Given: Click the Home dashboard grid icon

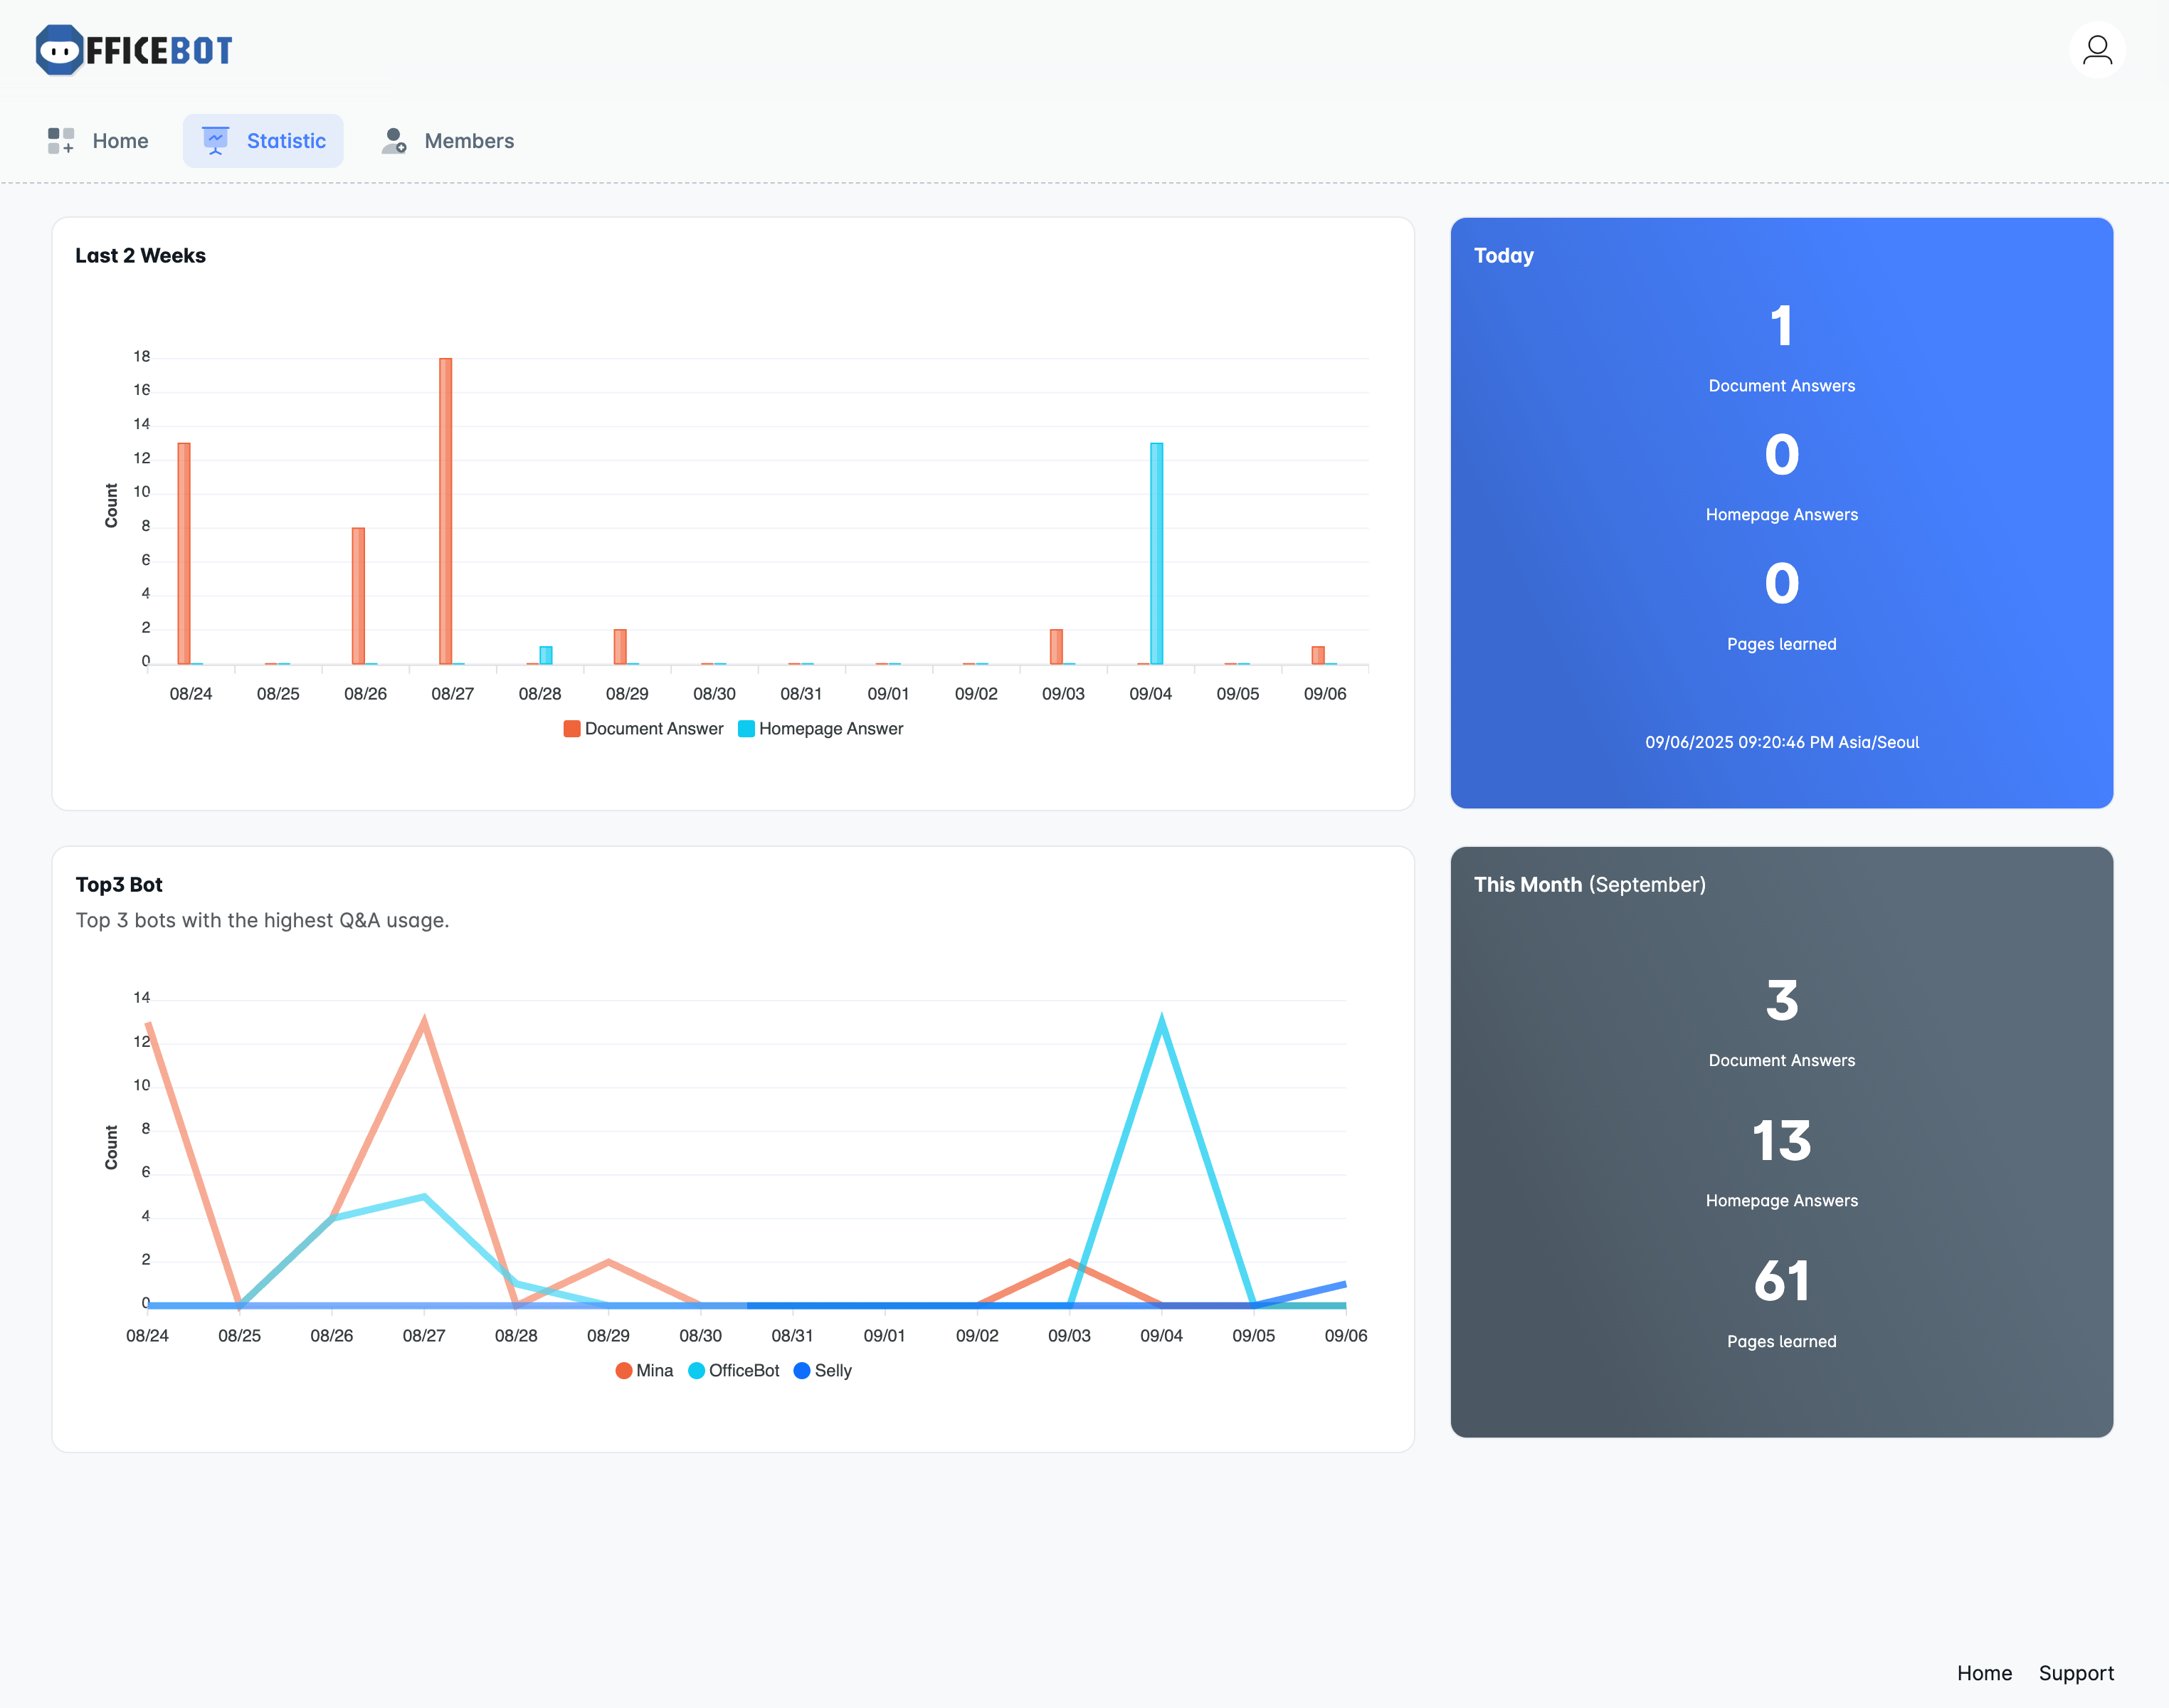Looking at the screenshot, I should 61,141.
